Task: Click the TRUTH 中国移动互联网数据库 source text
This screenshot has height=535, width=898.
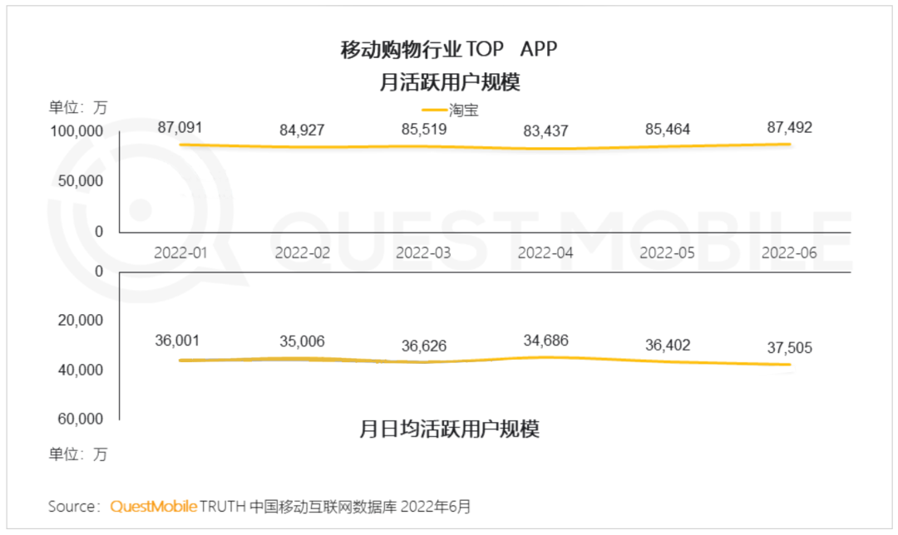Action: 298,507
